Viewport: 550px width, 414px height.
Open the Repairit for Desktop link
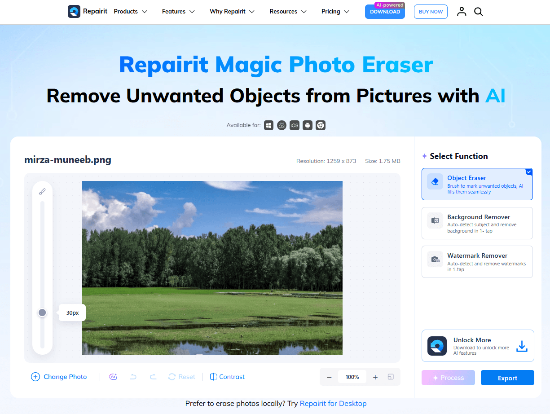click(333, 403)
